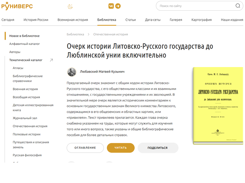Open the ОГЛАВЛЕНИЕ button
Viewport: 245px width, 183px height.
coord(85,148)
